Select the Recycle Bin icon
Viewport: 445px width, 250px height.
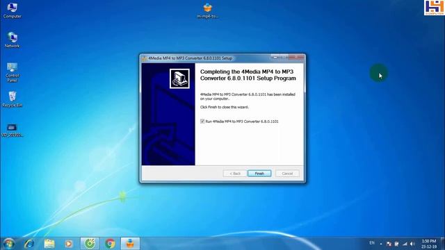pyautogui.click(x=12, y=99)
